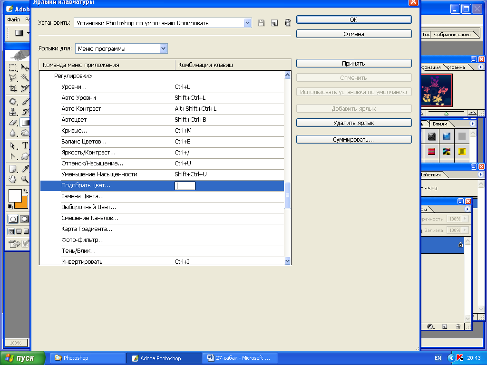The image size is (487, 365).
Task: Select the Rectangular Marquee tool
Action: [12, 67]
